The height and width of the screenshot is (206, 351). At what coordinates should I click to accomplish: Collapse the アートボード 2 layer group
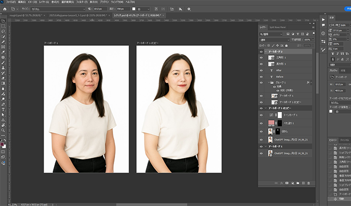pyautogui.click(x=265, y=51)
